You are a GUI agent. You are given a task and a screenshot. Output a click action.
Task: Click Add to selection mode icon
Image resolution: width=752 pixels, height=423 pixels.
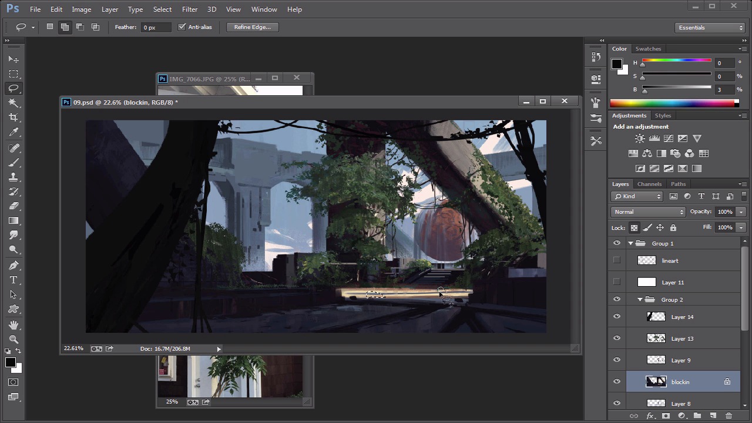[x=65, y=27]
